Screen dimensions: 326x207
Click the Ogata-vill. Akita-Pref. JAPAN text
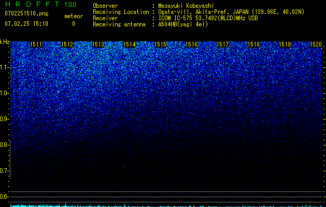pyautogui.click(x=204, y=12)
